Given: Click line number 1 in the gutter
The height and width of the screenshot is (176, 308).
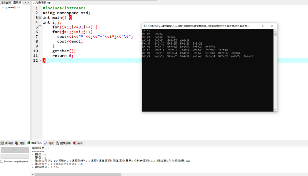Looking at the screenshot, I should click(37, 8).
